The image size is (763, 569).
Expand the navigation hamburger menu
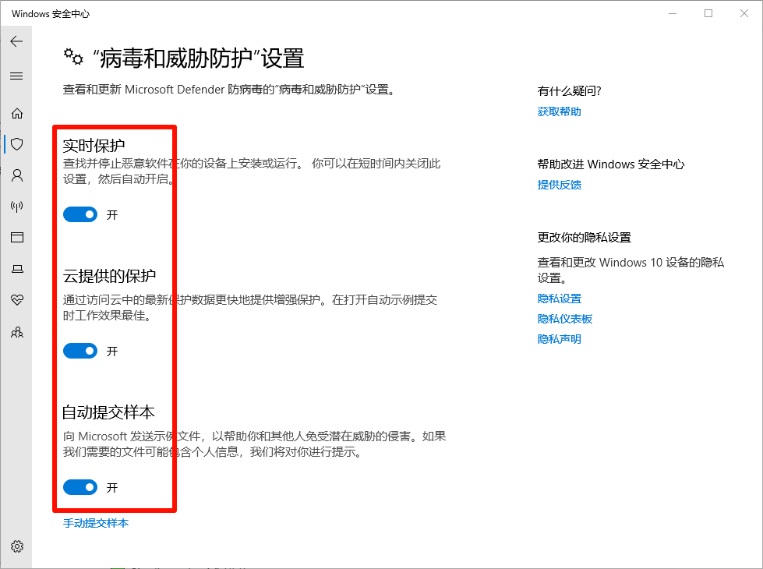(17, 76)
